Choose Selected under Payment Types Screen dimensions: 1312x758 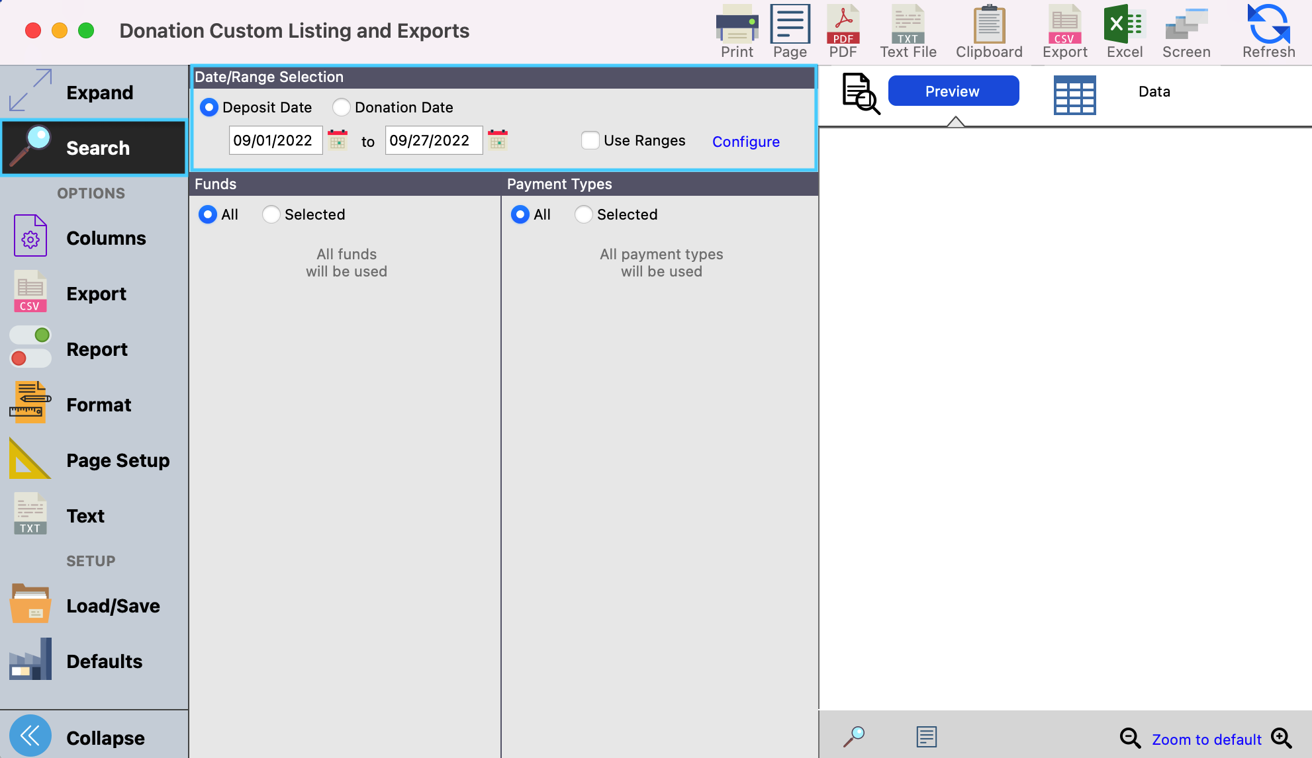(x=584, y=214)
